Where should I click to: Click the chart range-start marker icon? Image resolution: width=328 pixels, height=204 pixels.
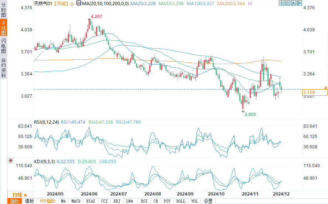tap(287, 3)
